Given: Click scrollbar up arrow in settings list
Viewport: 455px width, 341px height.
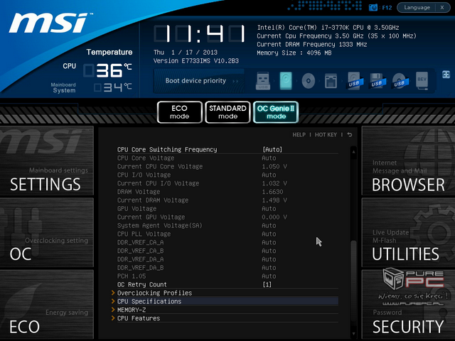Looking at the screenshot, I should (x=353, y=151).
